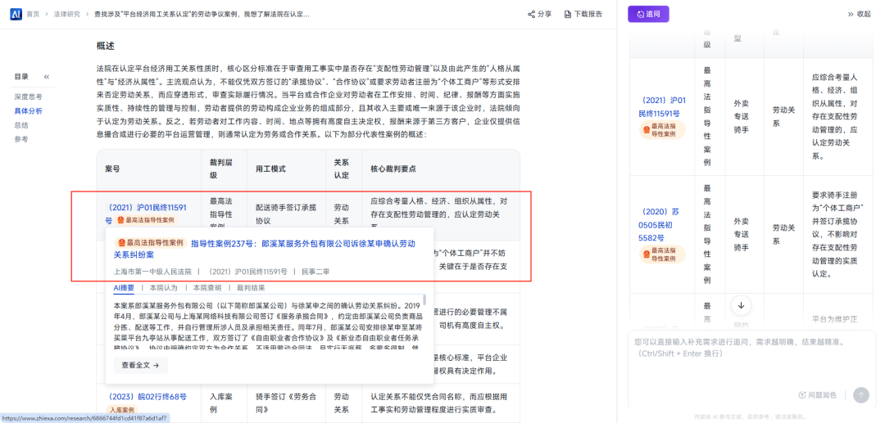Click the 裁判层级 column header

click(x=221, y=169)
